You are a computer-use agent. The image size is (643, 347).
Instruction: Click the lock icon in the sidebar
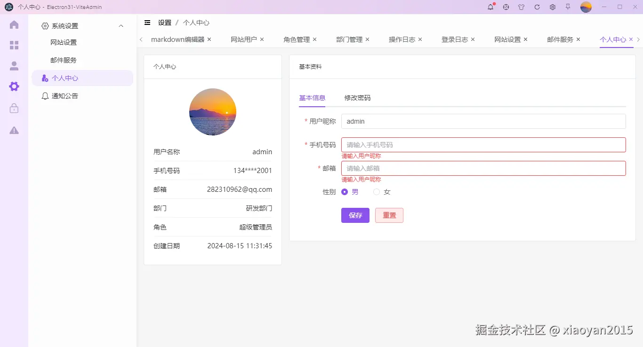(14, 108)
